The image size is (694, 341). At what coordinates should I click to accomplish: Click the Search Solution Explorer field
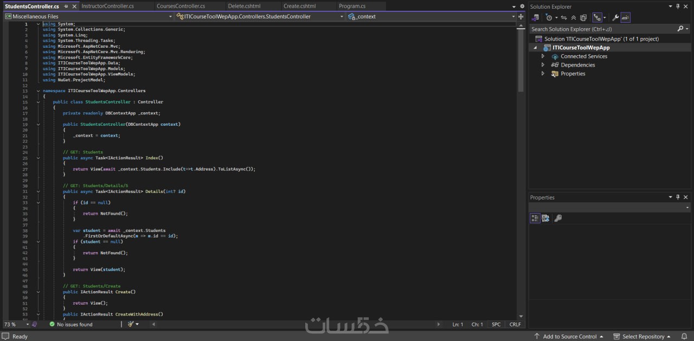pos(602,29)
